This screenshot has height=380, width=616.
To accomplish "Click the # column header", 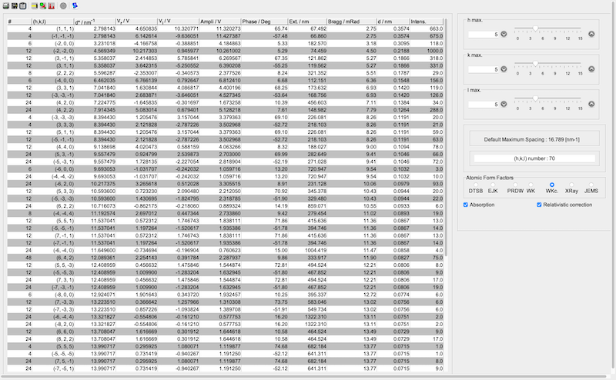I will pos(19,22).
